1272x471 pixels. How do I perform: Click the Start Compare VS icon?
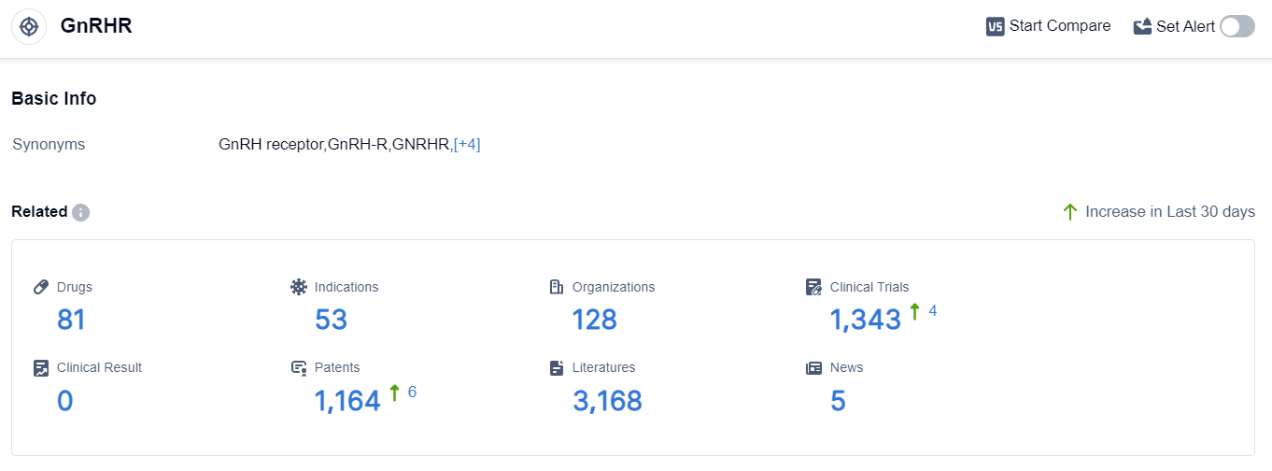coord(995,26)
